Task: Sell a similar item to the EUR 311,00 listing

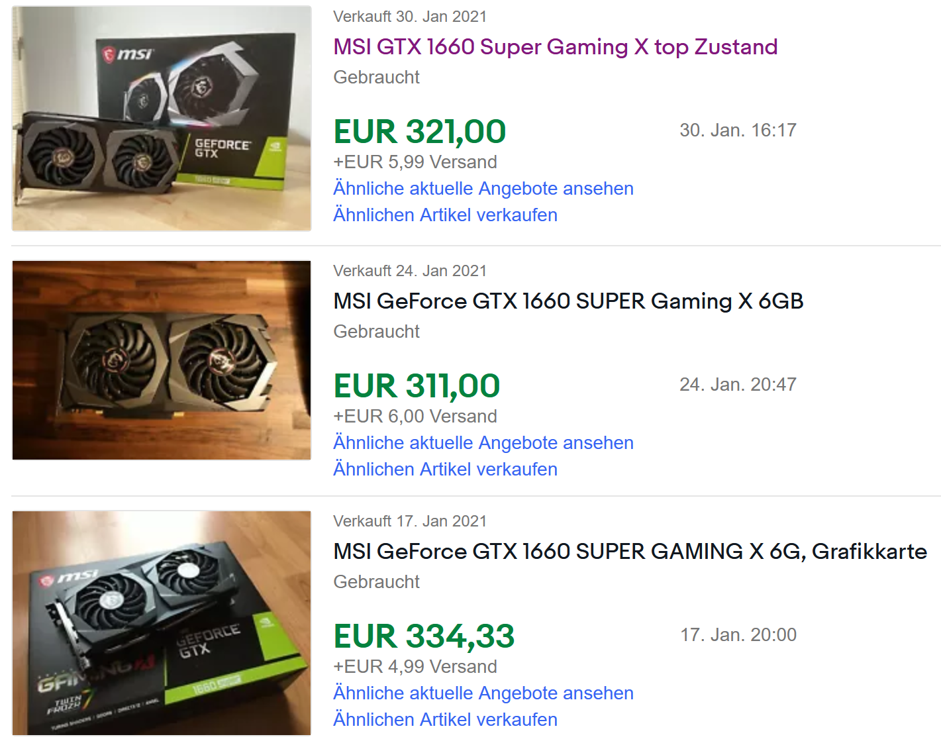Action: point(445,470)
